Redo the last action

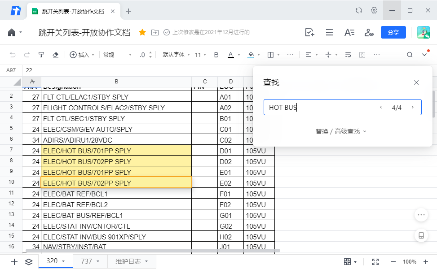point(27,55)
